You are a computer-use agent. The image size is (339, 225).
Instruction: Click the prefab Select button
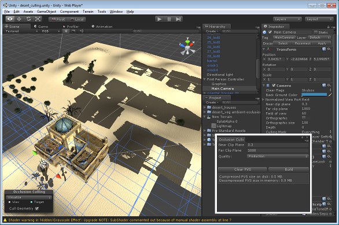pos(282,43)
